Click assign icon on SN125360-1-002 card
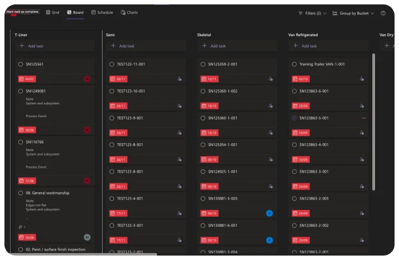This screenshot has height=260, width=399. [270, 106]
